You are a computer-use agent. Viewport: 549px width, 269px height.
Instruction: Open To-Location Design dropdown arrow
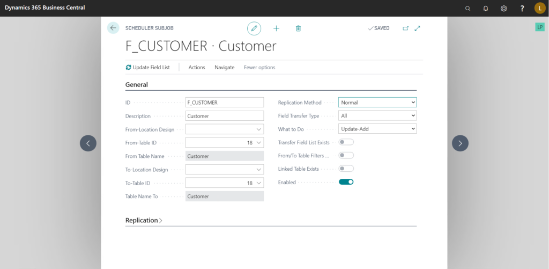pyautogui.click(x=259, y=170)
